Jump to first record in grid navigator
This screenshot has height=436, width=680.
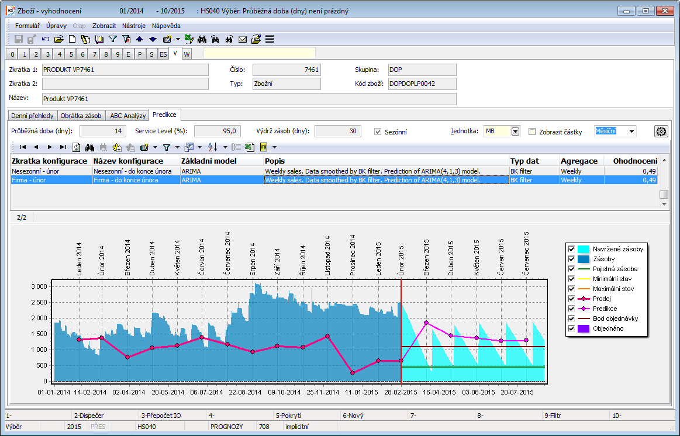pyautogui.click(x=22, y=147)
